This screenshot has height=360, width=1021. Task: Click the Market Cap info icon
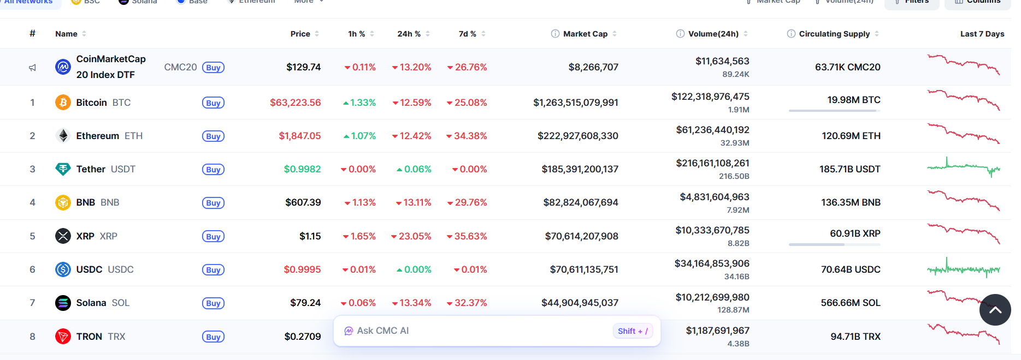(x=555, y=34)
